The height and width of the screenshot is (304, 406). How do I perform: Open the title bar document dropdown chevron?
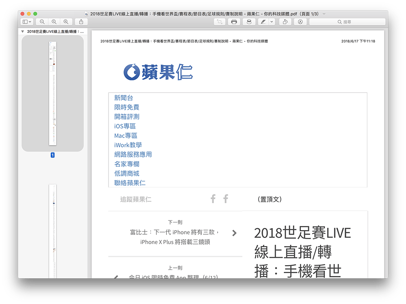coord(324,14)
